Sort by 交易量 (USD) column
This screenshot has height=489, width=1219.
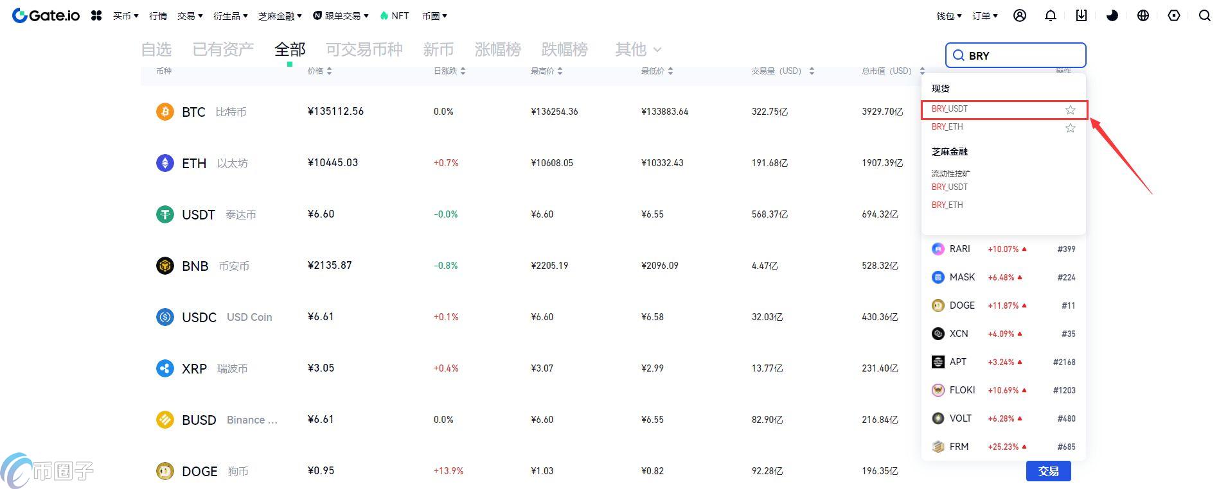point(783,71)
